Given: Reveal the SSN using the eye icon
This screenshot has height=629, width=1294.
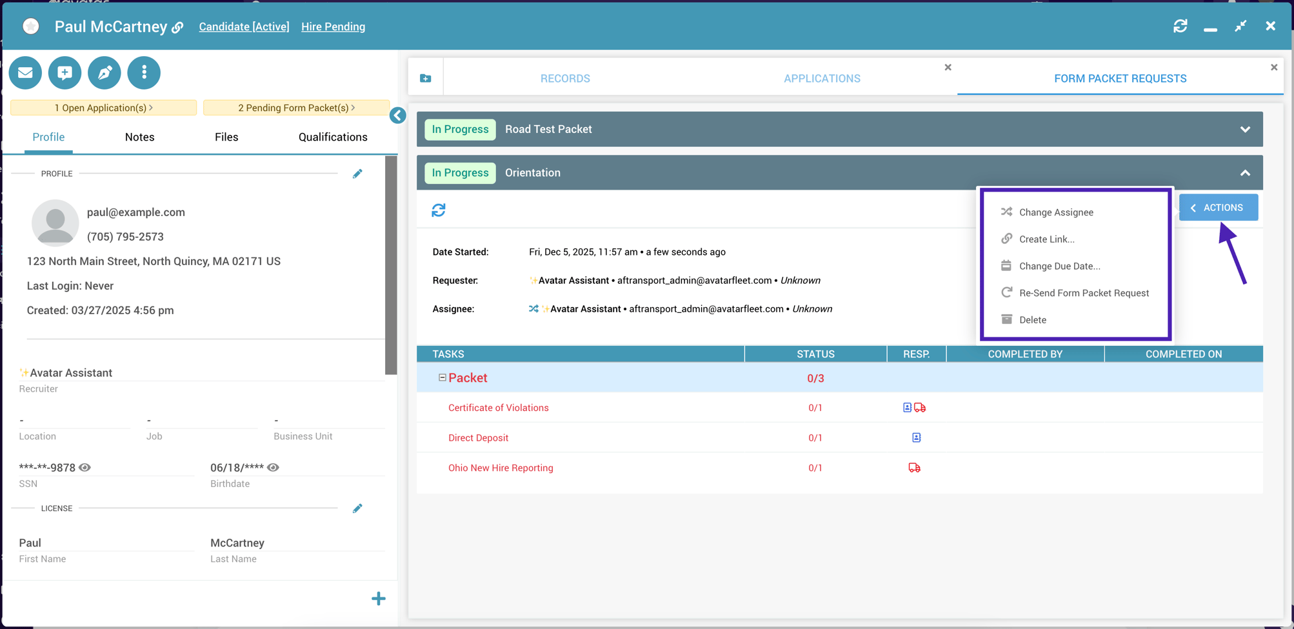Looking at the screenshot, I should [x=85, y=467].
